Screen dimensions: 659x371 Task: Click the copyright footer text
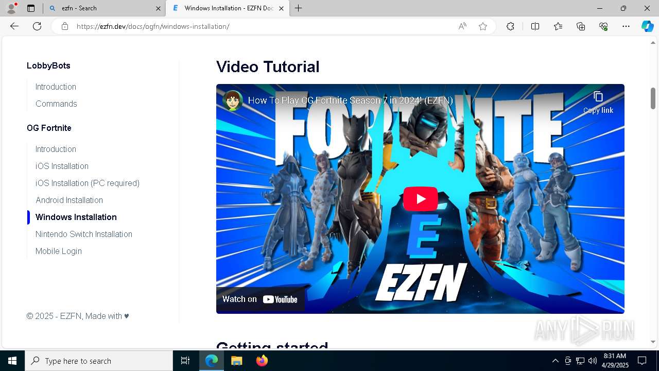[x=78, y=316]
